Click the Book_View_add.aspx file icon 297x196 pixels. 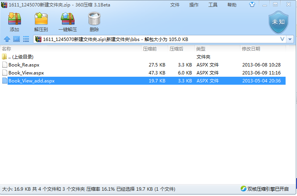(5, 81)
